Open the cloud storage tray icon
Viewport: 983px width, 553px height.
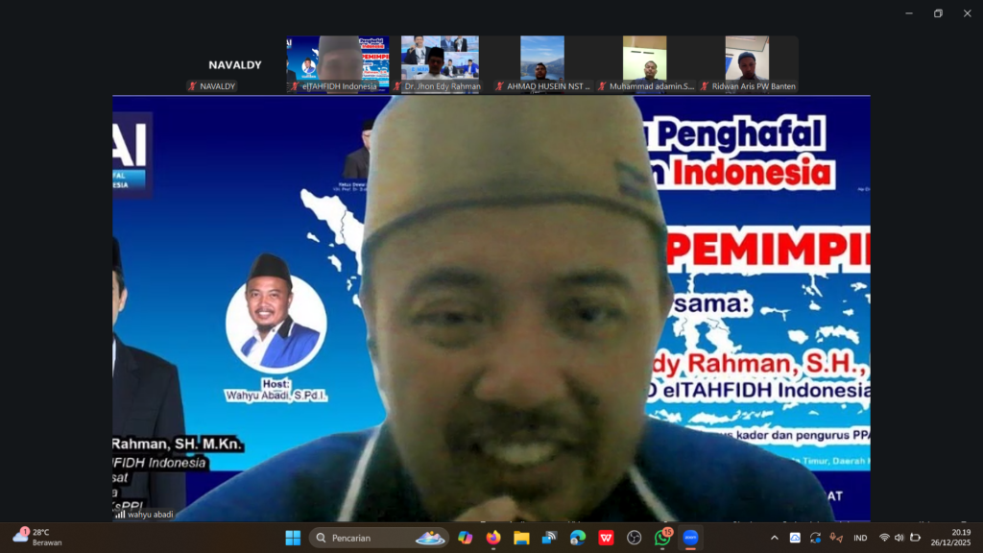pyautogui.click(x=795, y=538)
